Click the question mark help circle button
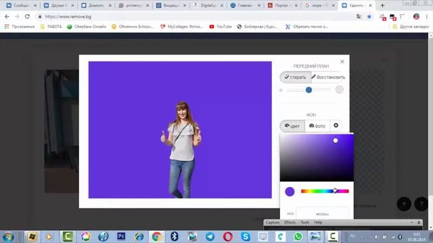Image resolution: width=433 pixels, height=243 pixels. click(x=421, y=204)
